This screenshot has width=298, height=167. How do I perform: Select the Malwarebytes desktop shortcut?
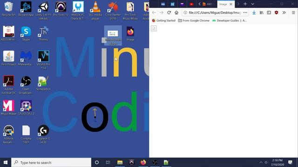point(26,58)
